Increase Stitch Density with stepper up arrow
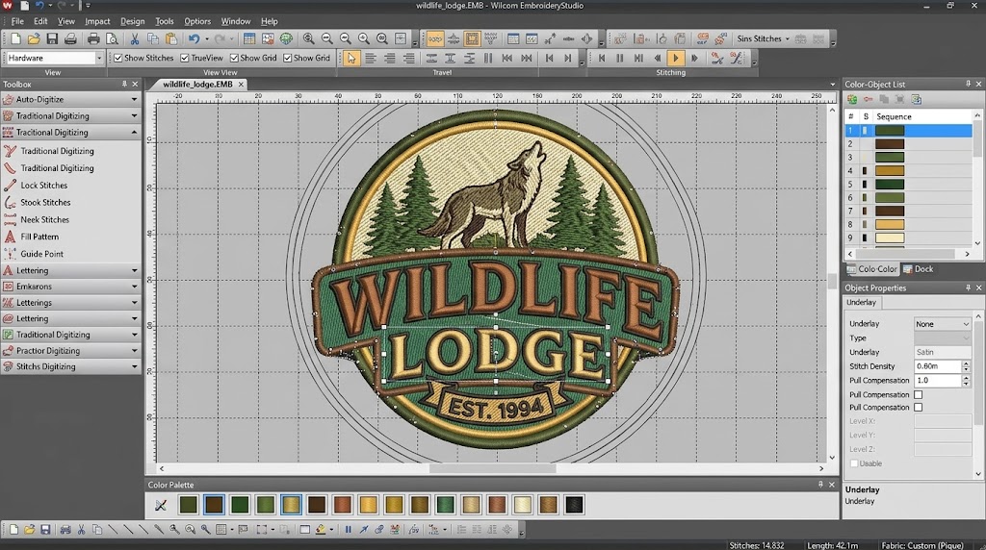 pos(967,362)
